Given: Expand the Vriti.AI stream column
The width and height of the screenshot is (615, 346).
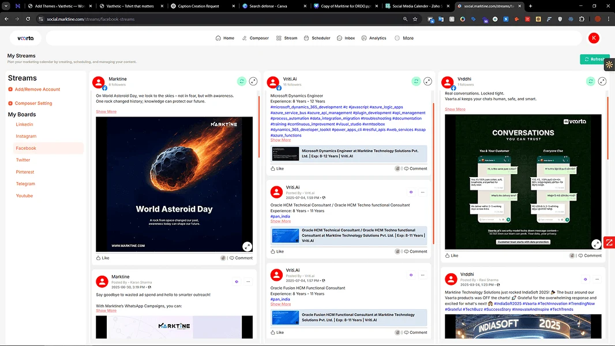Looking at the screenshot, I should click(x=428, y=81).
